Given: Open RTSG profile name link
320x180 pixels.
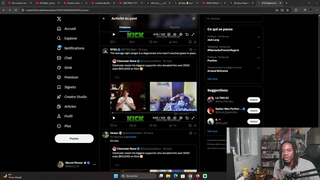Looking at the screenshot, I should tap(113, 49).
